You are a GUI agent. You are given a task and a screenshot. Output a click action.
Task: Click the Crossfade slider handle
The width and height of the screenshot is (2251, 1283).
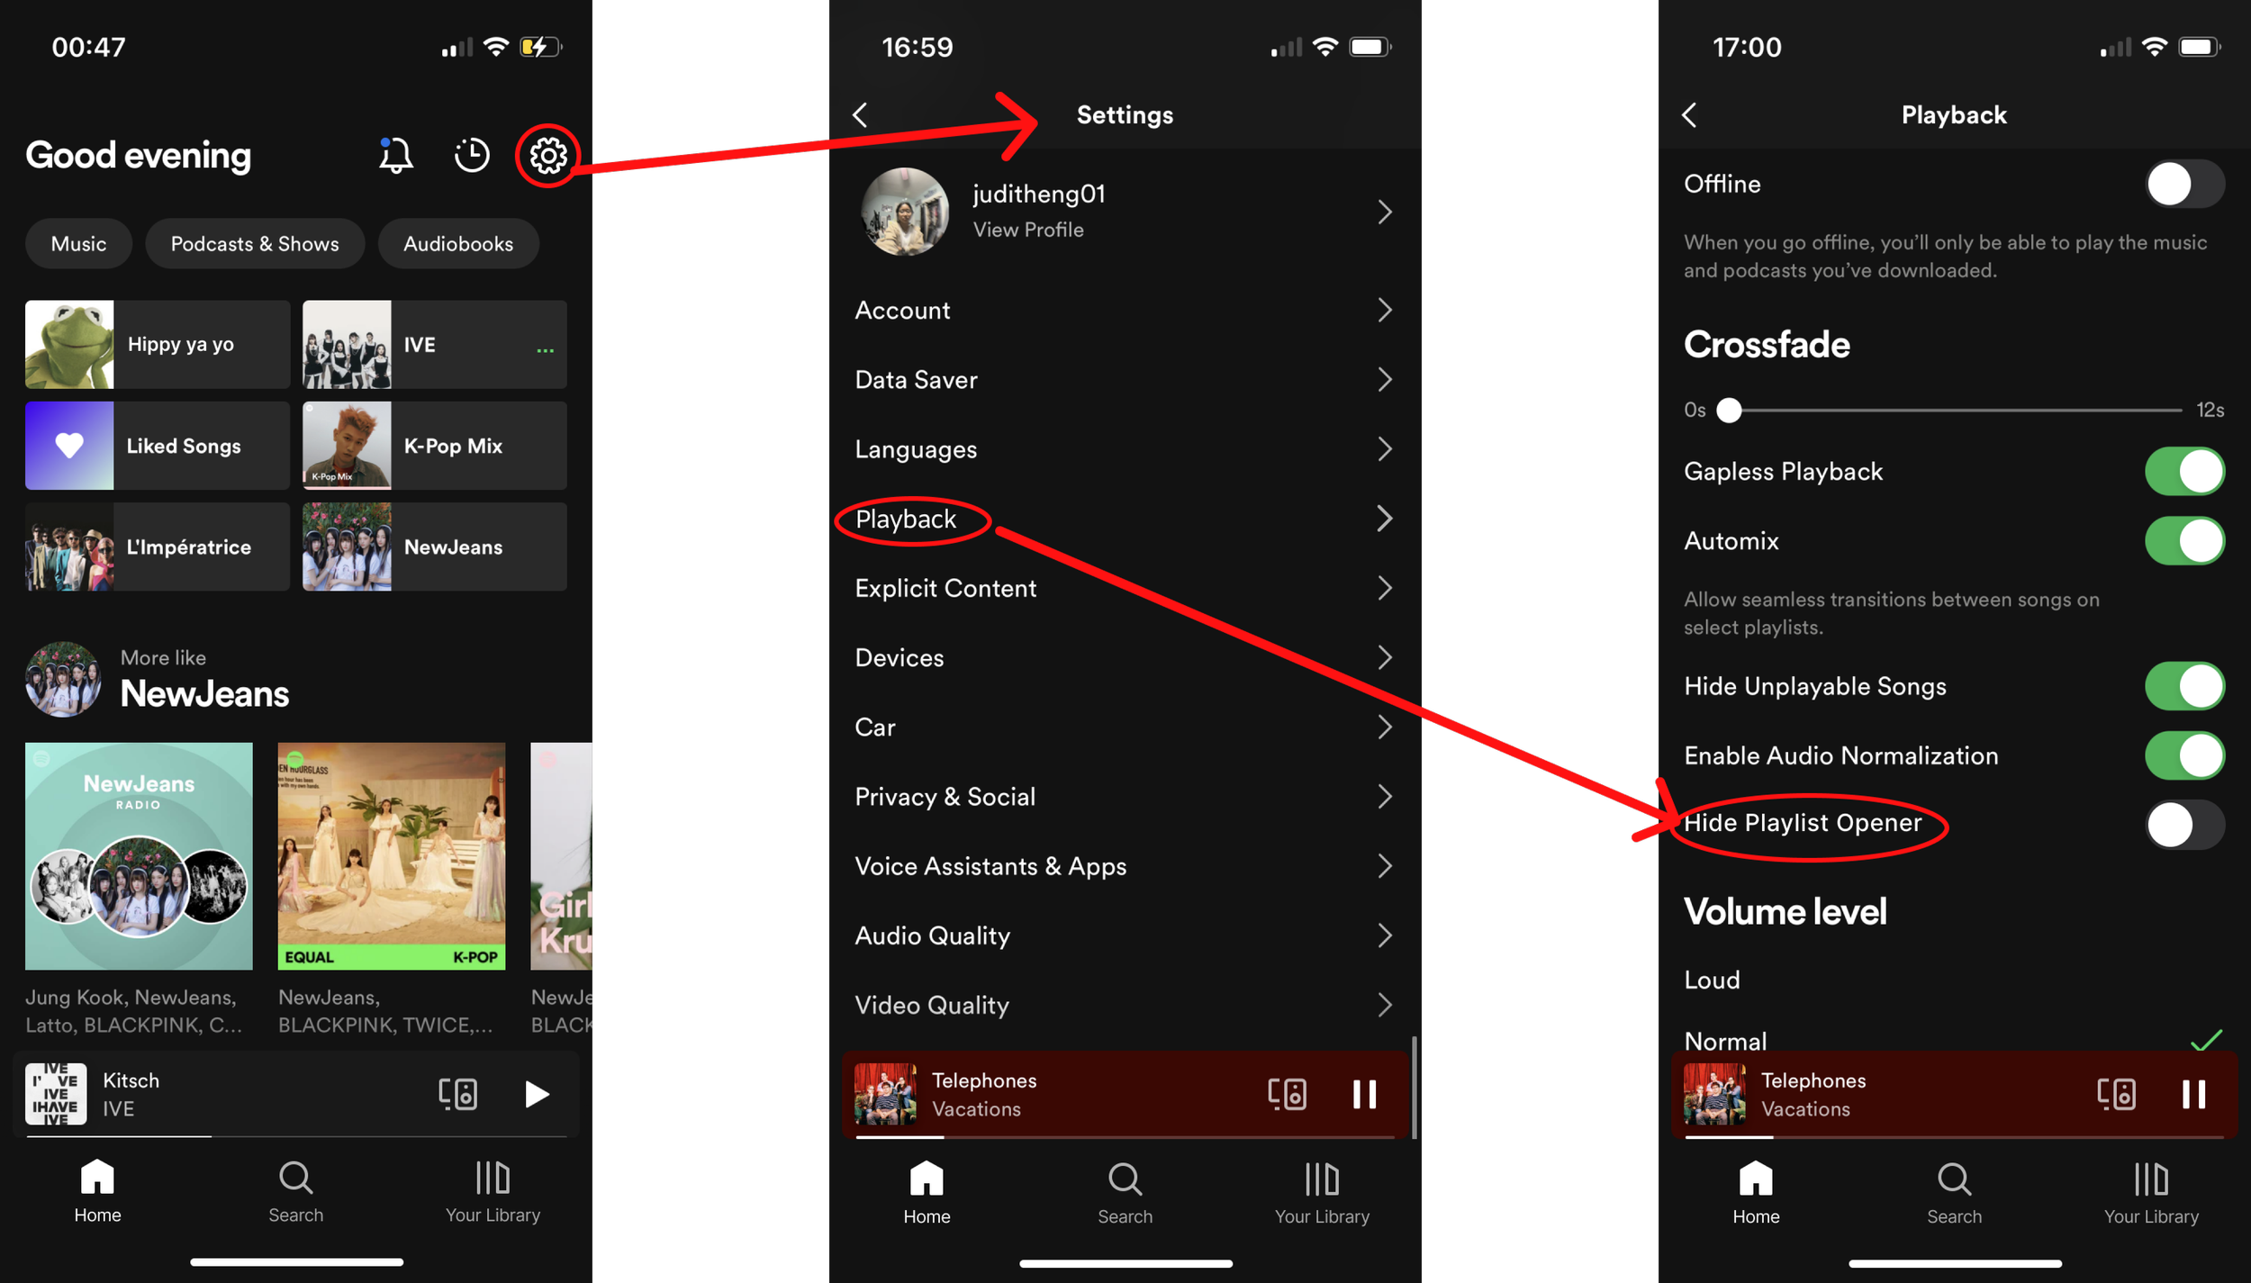coord(1729,411)
